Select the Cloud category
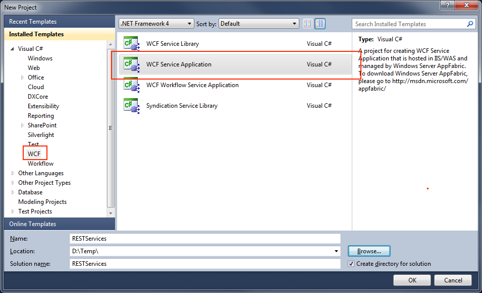 36,87
